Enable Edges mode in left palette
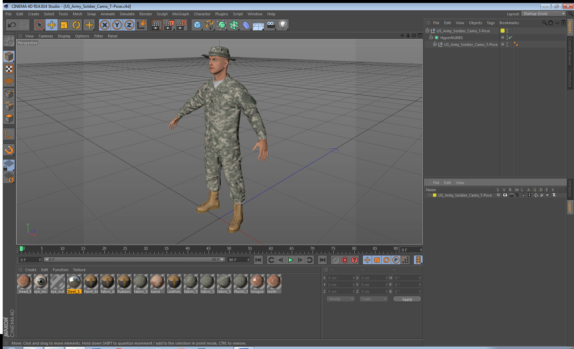Viewport: 574px width, 349px height. click(9, 106)
